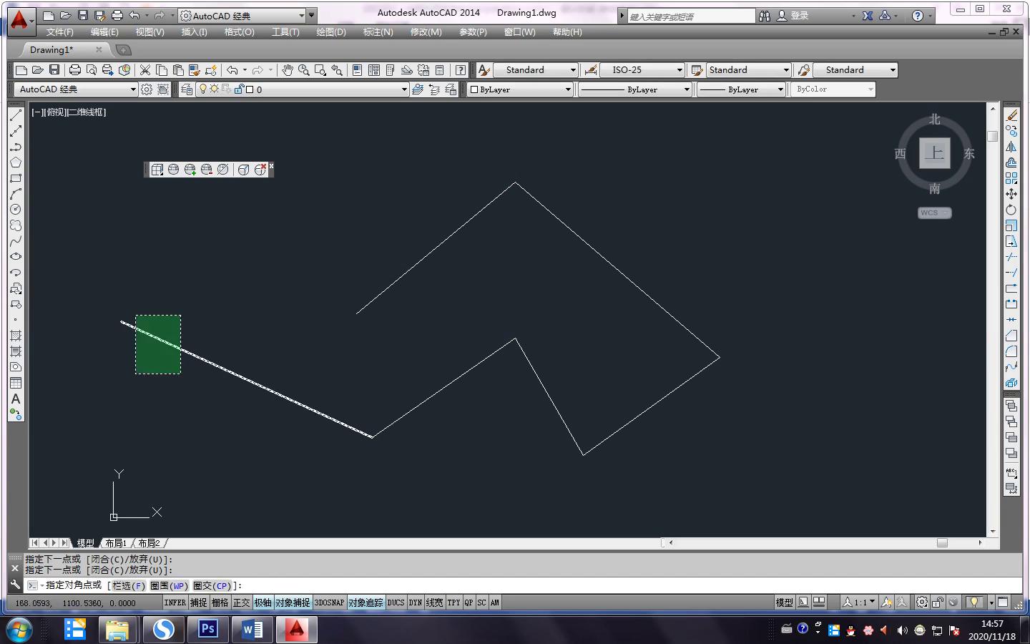The width and height of the screenshot is (1030, 644).
Task: Click the Plot printer icon in standard toolbar
Action: coord(74,70)
